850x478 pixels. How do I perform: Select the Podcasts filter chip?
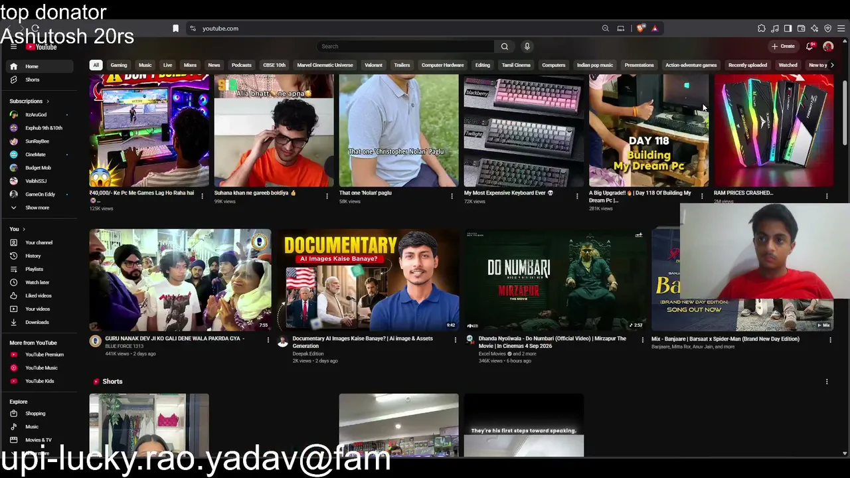(242, 65)
